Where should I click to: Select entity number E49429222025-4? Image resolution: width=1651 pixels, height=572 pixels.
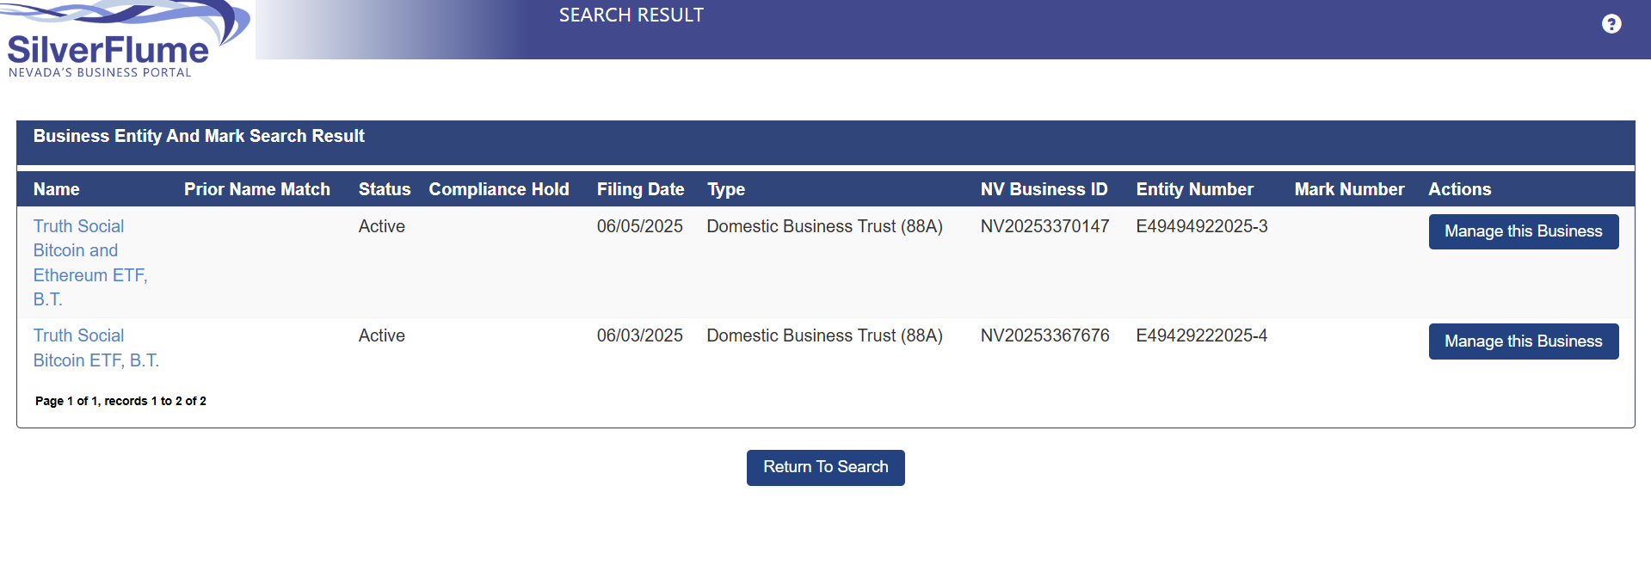click(x=1201, y=335)
